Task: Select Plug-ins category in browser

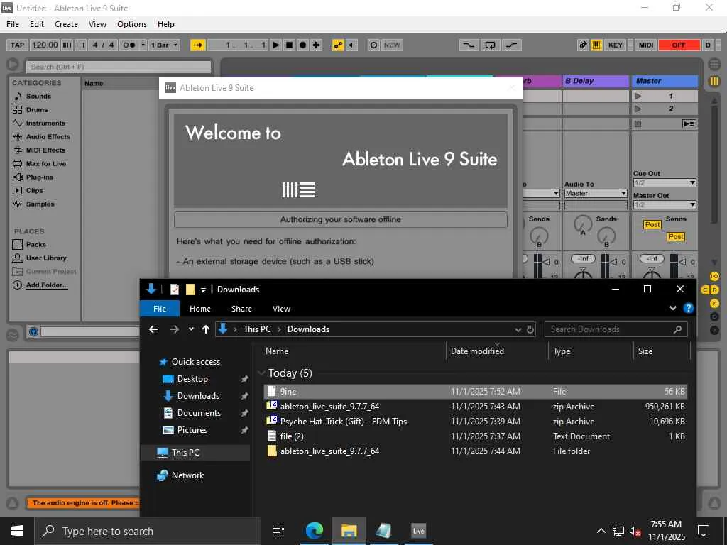Action: tap(40, 177)
